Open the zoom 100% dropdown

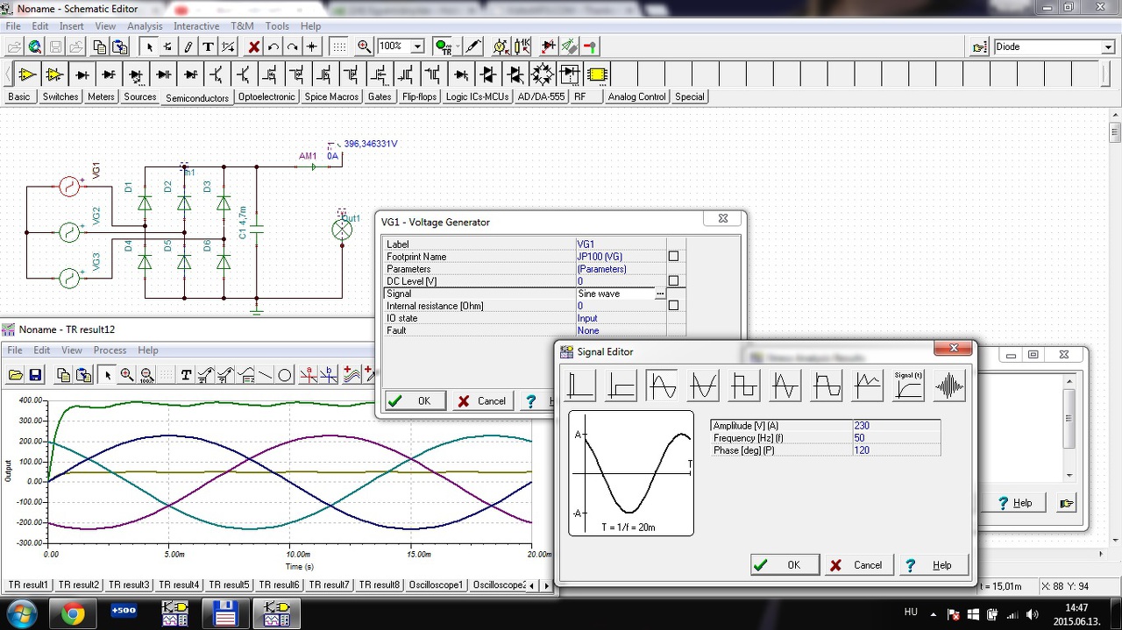(417, 46)
